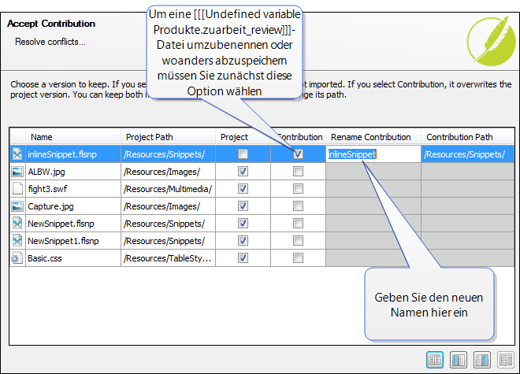Click the NewSnippet1.flsnp snippet file icon

coord(17,240)
